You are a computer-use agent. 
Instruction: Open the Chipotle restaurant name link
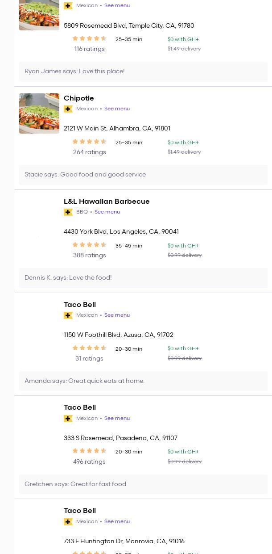click(x=79, y=98)
